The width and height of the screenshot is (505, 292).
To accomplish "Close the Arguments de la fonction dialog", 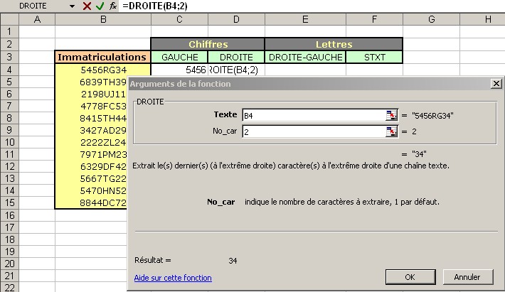I will pos(496,84).
